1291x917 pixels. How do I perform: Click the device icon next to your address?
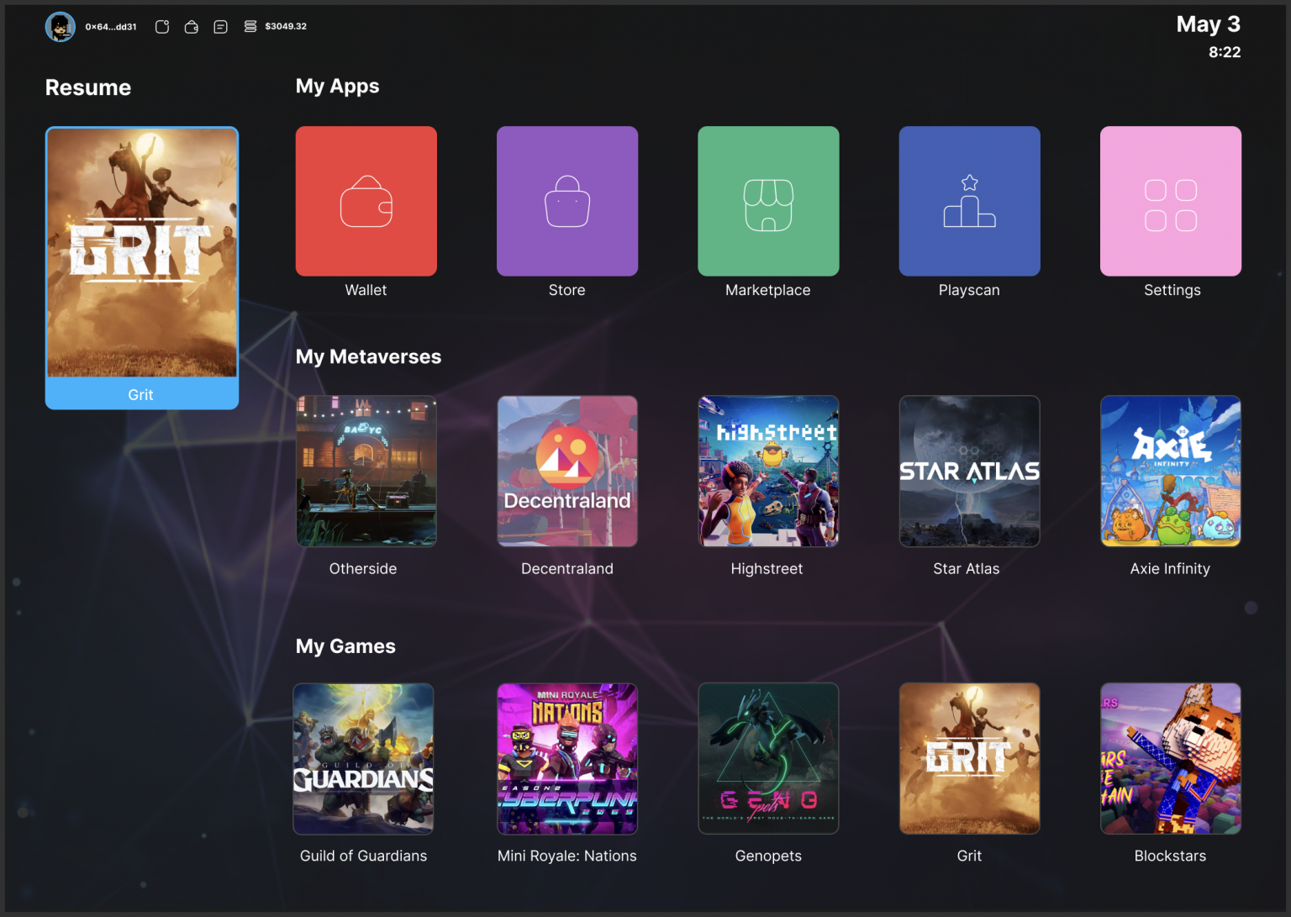[x=161, y=26]
